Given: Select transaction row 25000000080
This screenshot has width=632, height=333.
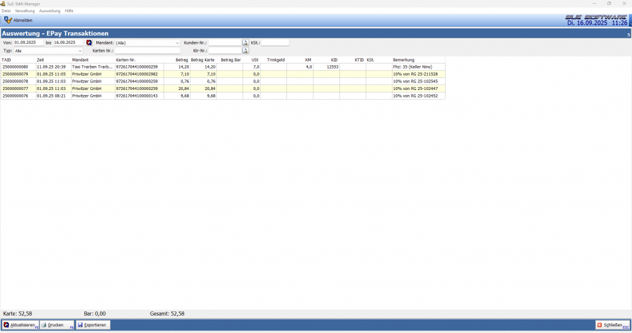Looking at the screenshot, I should click(17, 67).
